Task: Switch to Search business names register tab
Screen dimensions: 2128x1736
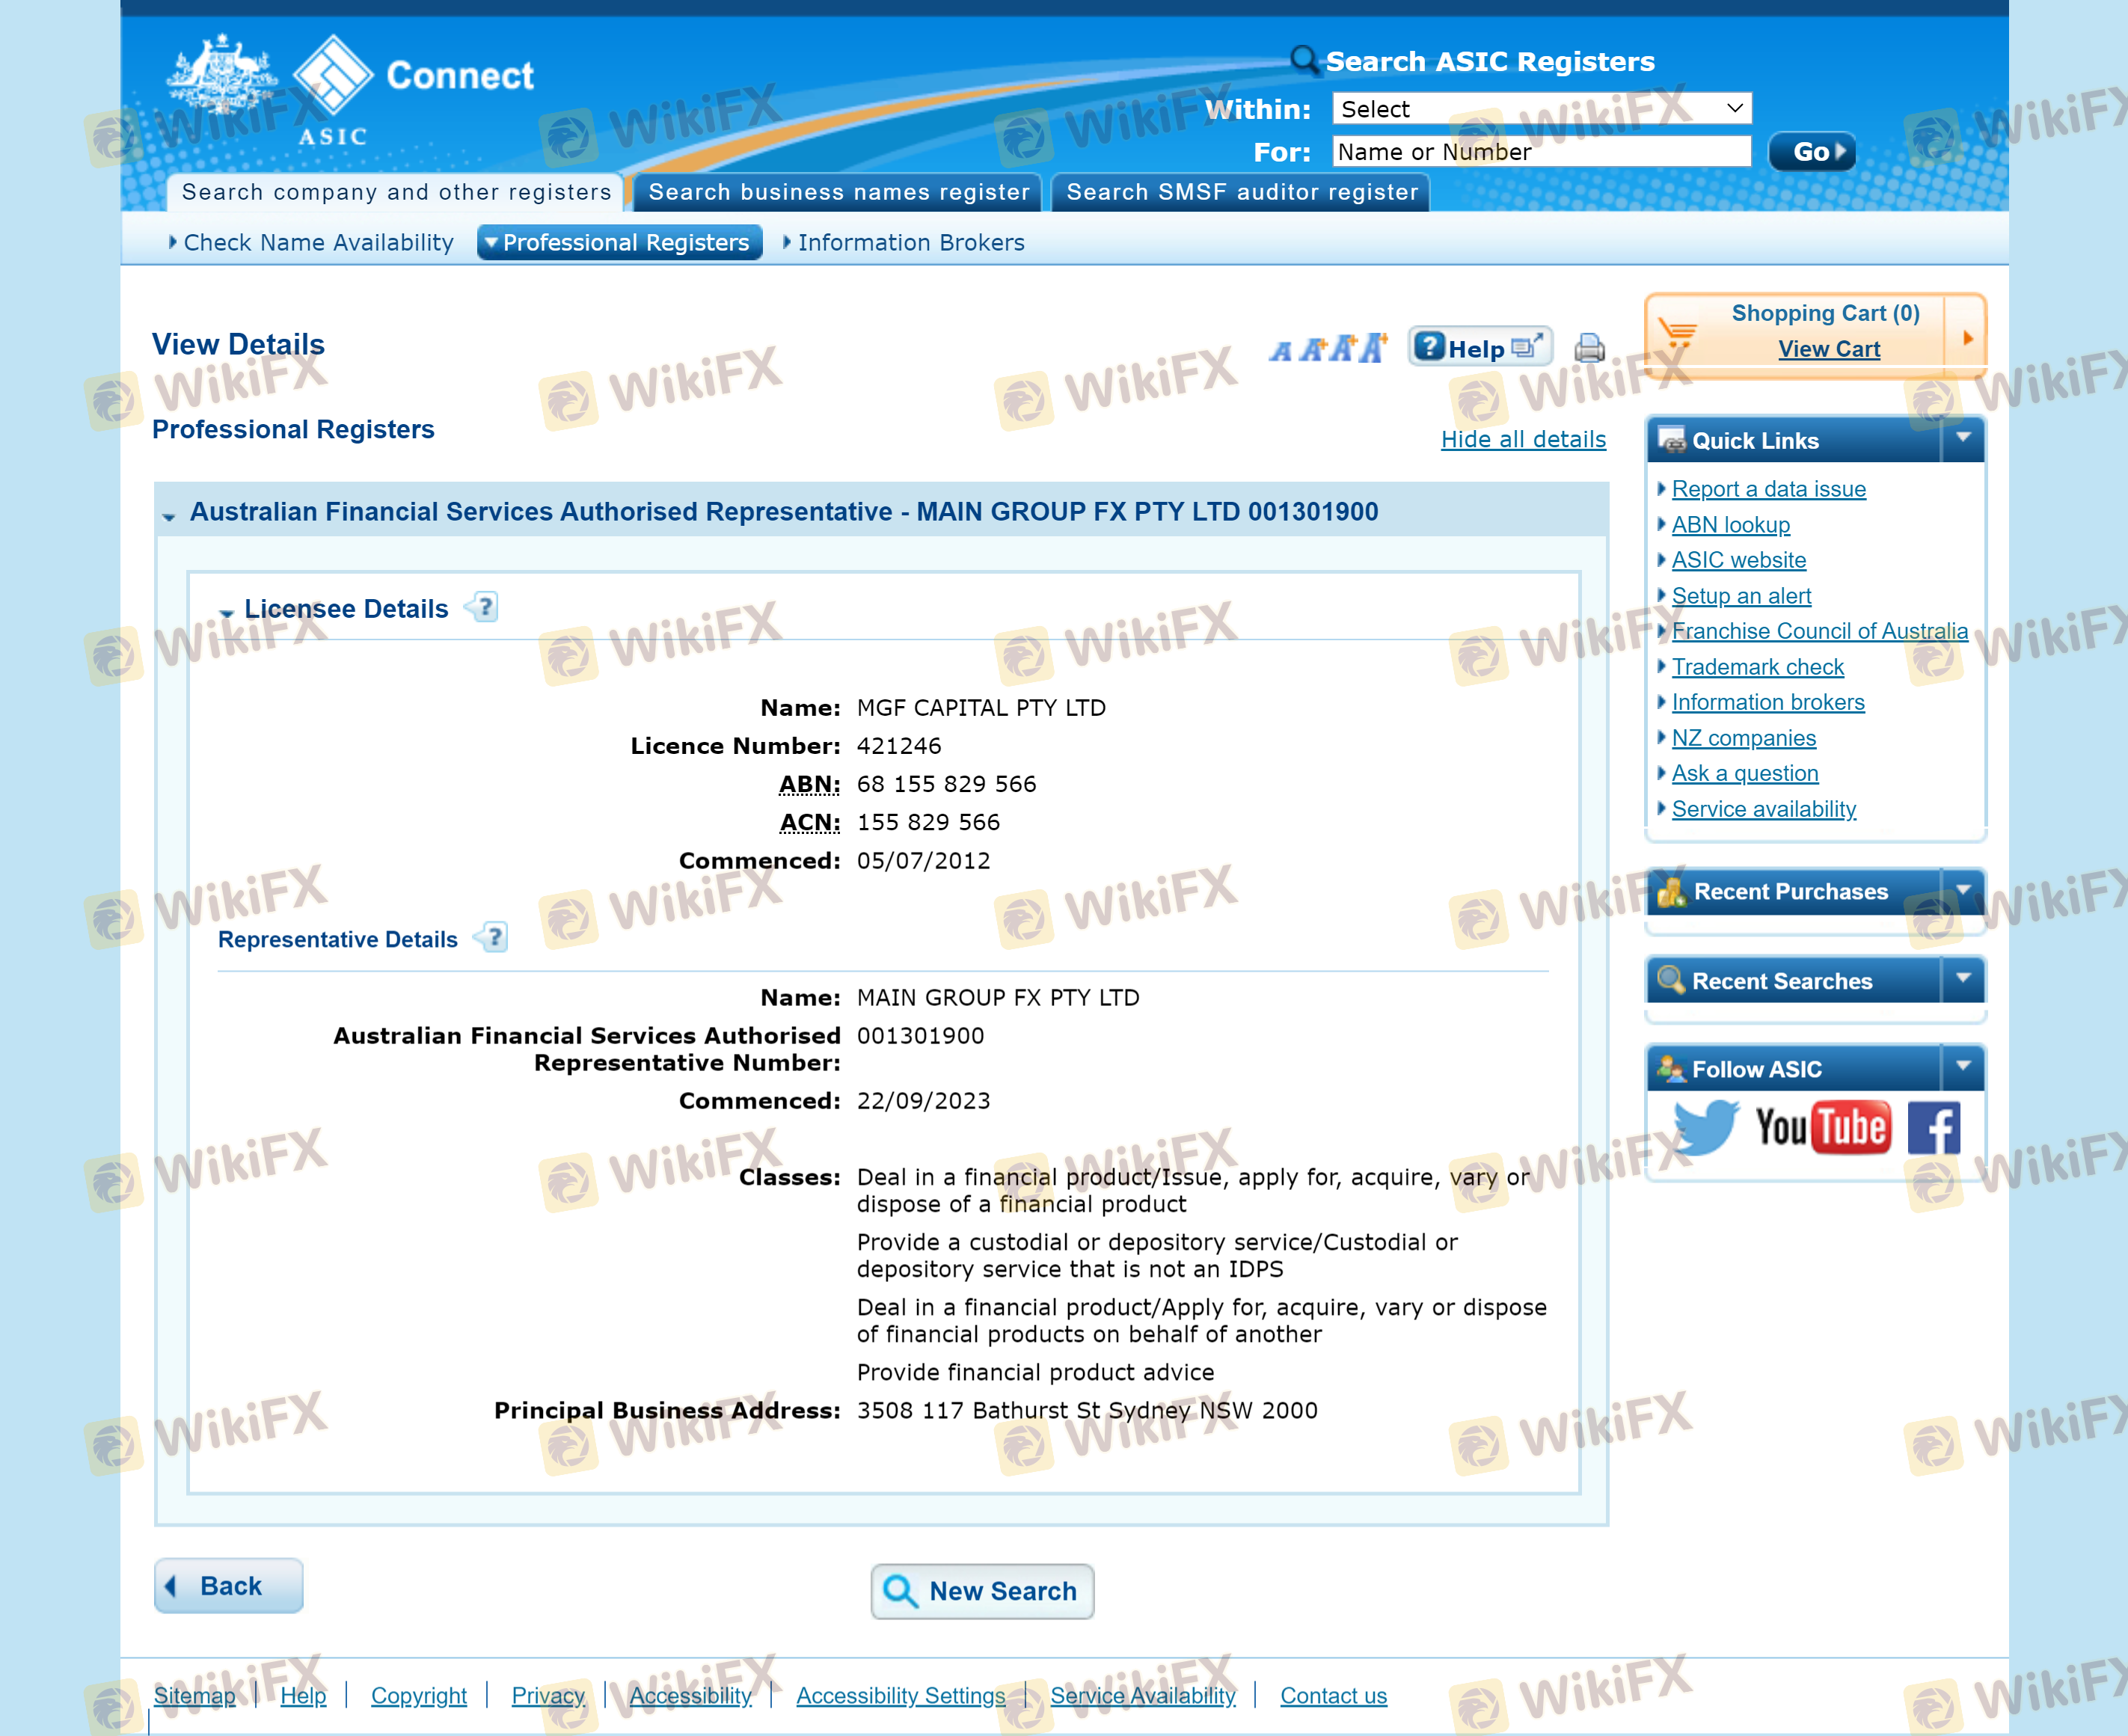Action: point(838,192)
